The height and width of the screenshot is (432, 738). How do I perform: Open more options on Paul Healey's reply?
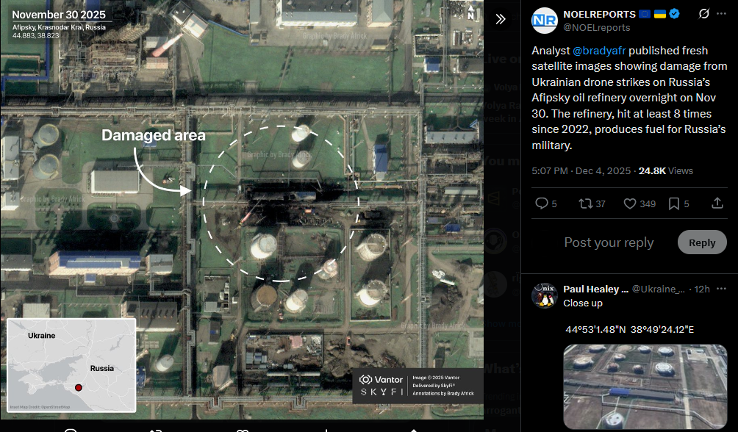721,289
